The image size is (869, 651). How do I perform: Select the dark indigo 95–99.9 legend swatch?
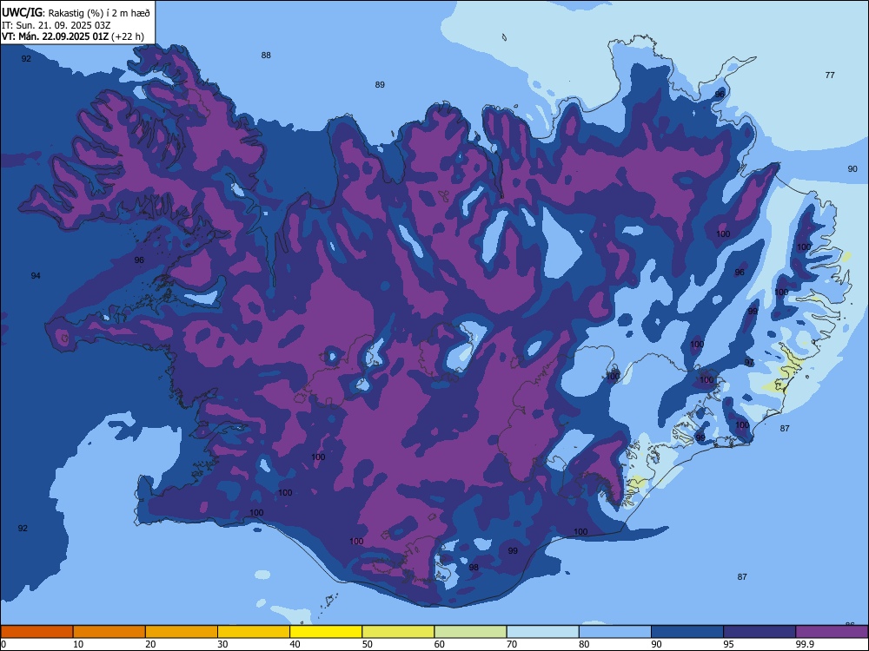point(760,632)
